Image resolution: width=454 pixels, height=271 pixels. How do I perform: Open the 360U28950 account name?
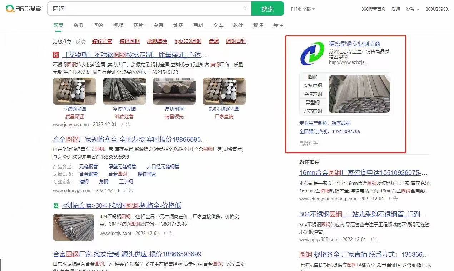[x=439, y=9]
